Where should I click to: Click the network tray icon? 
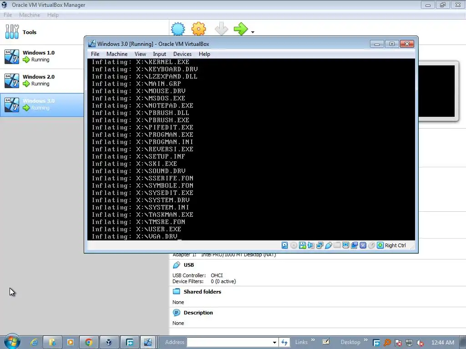[409, 343]
